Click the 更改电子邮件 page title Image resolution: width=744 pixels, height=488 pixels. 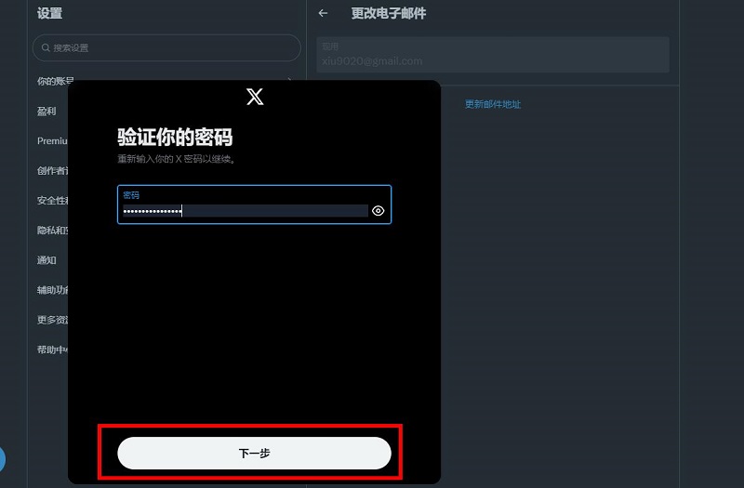(x=388, y=13)
